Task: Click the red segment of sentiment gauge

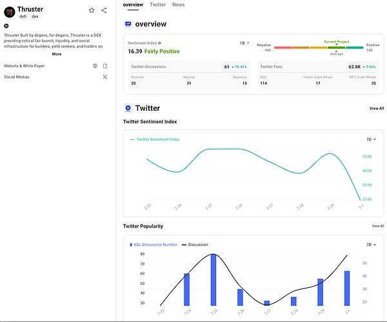Action: (283, 48)
